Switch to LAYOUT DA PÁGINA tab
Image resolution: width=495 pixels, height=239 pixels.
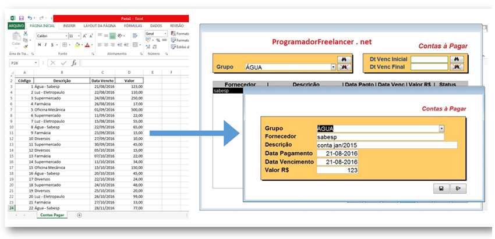tap(100, 26)
